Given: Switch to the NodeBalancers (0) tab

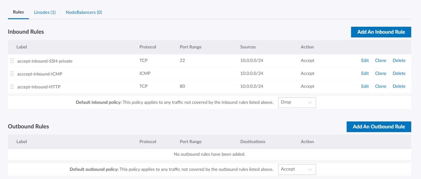Looking at the screenshot, I should click(84, 12).
